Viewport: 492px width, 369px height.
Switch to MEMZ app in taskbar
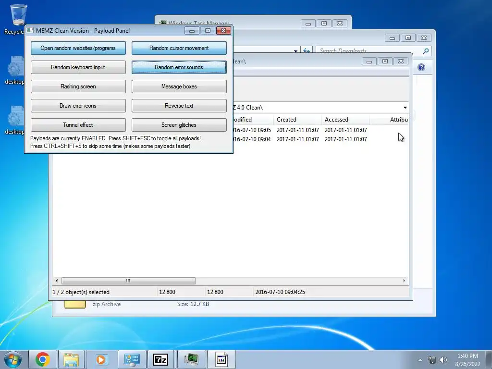221,359
